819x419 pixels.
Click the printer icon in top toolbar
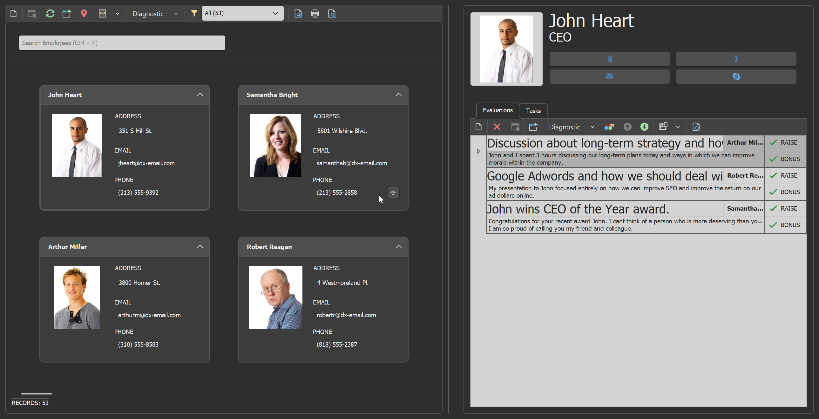click(315, 14)
